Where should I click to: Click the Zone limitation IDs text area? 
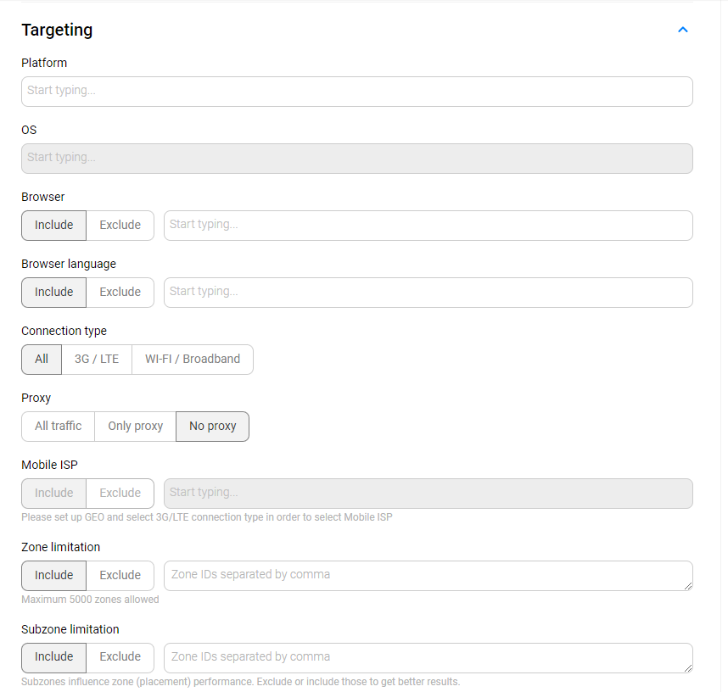pos(428,576)
